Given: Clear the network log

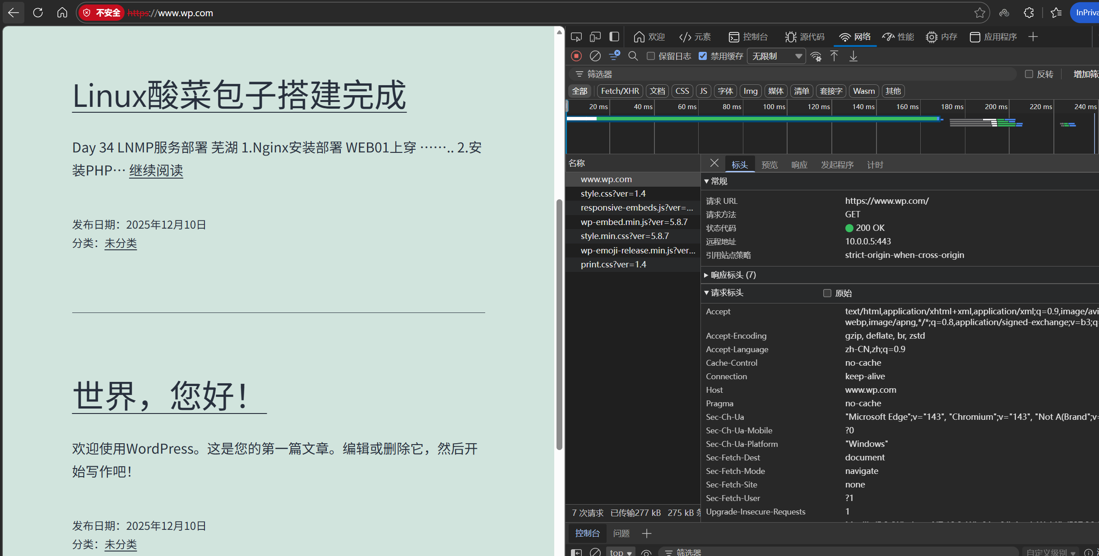Looking at the screenshot, I should pos(595,56).
